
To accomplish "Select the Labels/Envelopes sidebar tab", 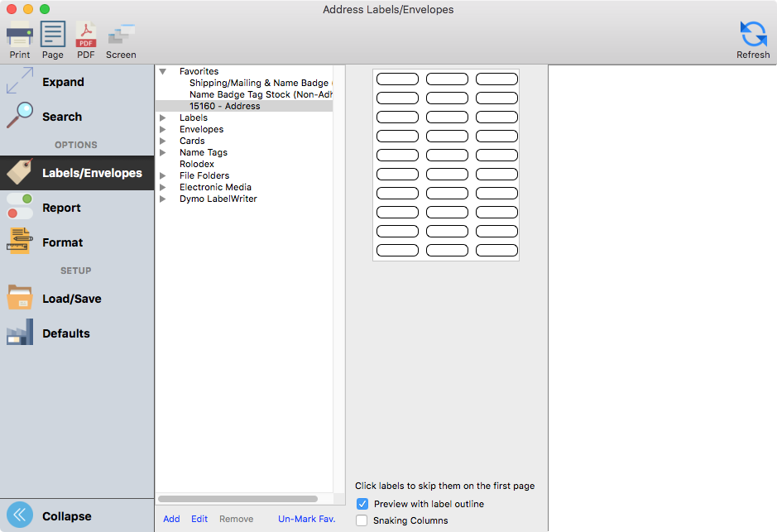I will [77, 173].
